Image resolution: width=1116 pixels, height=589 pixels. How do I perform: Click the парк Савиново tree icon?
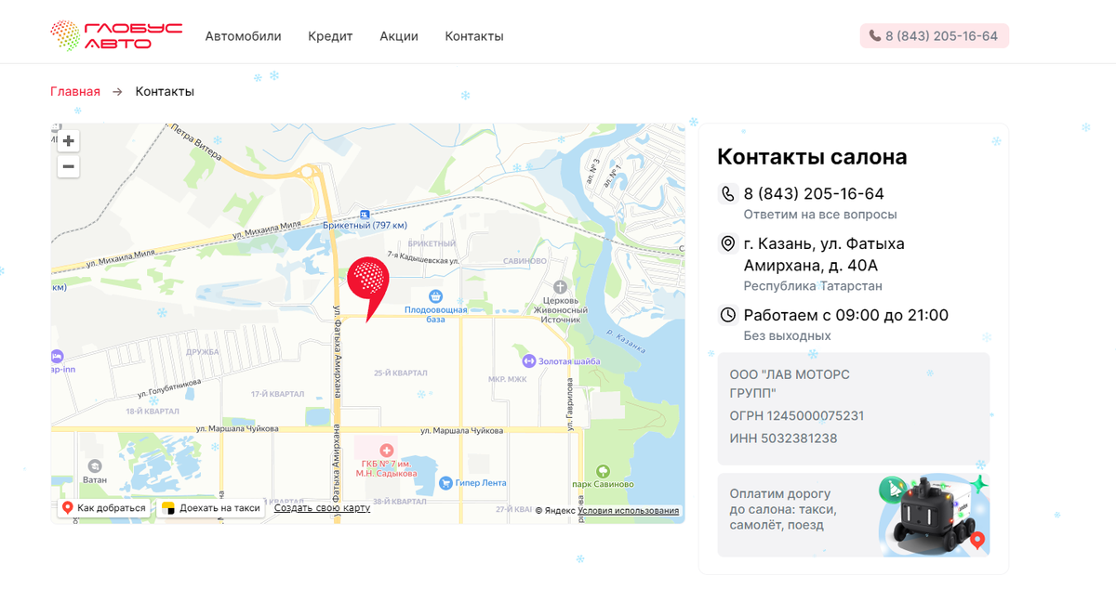coord(603,472)
